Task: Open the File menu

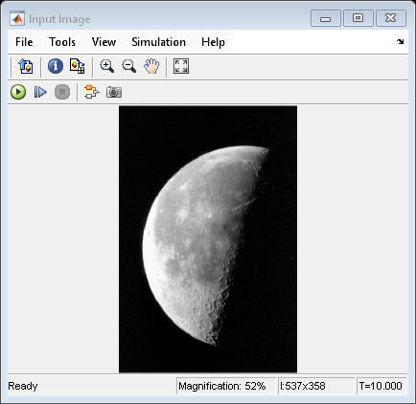Action: tap(24, 42)
